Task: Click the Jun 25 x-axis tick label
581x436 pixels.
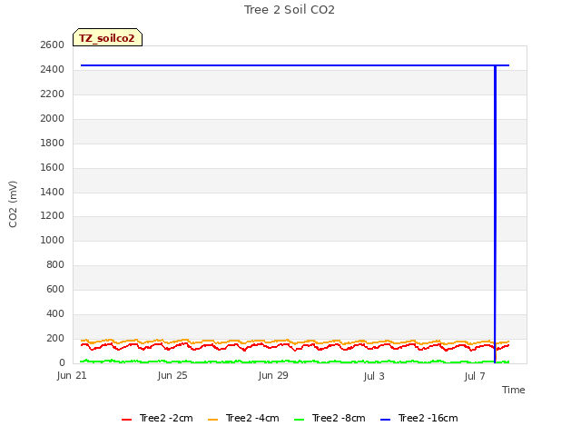Action: pos(172,375)
